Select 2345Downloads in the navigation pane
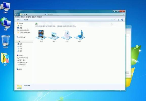Image resolution: width=146 pixels, height=101 pixels. pos(24,33)
